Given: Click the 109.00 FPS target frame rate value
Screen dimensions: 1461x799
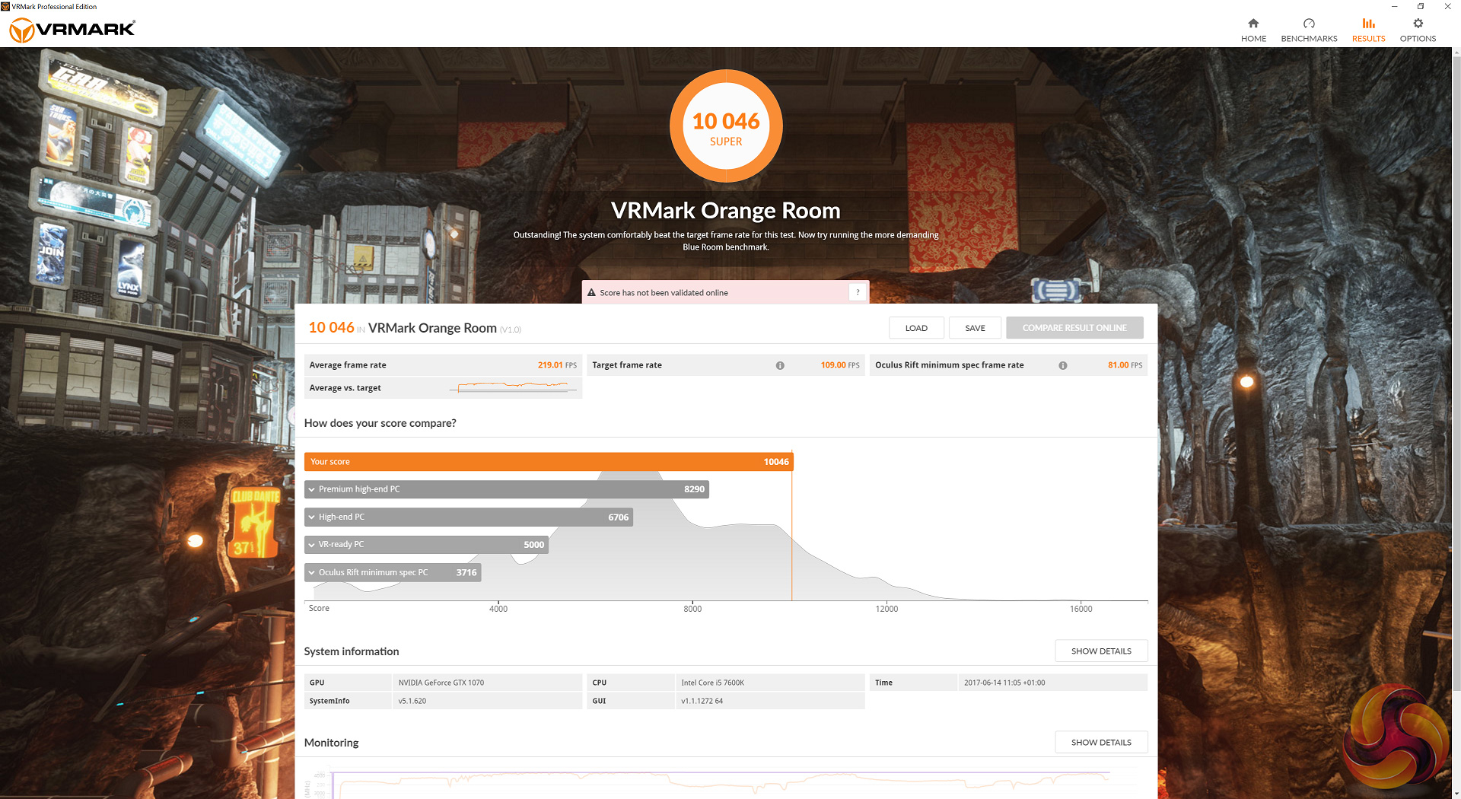Looking at the screenshot, I should pos(840,365).
